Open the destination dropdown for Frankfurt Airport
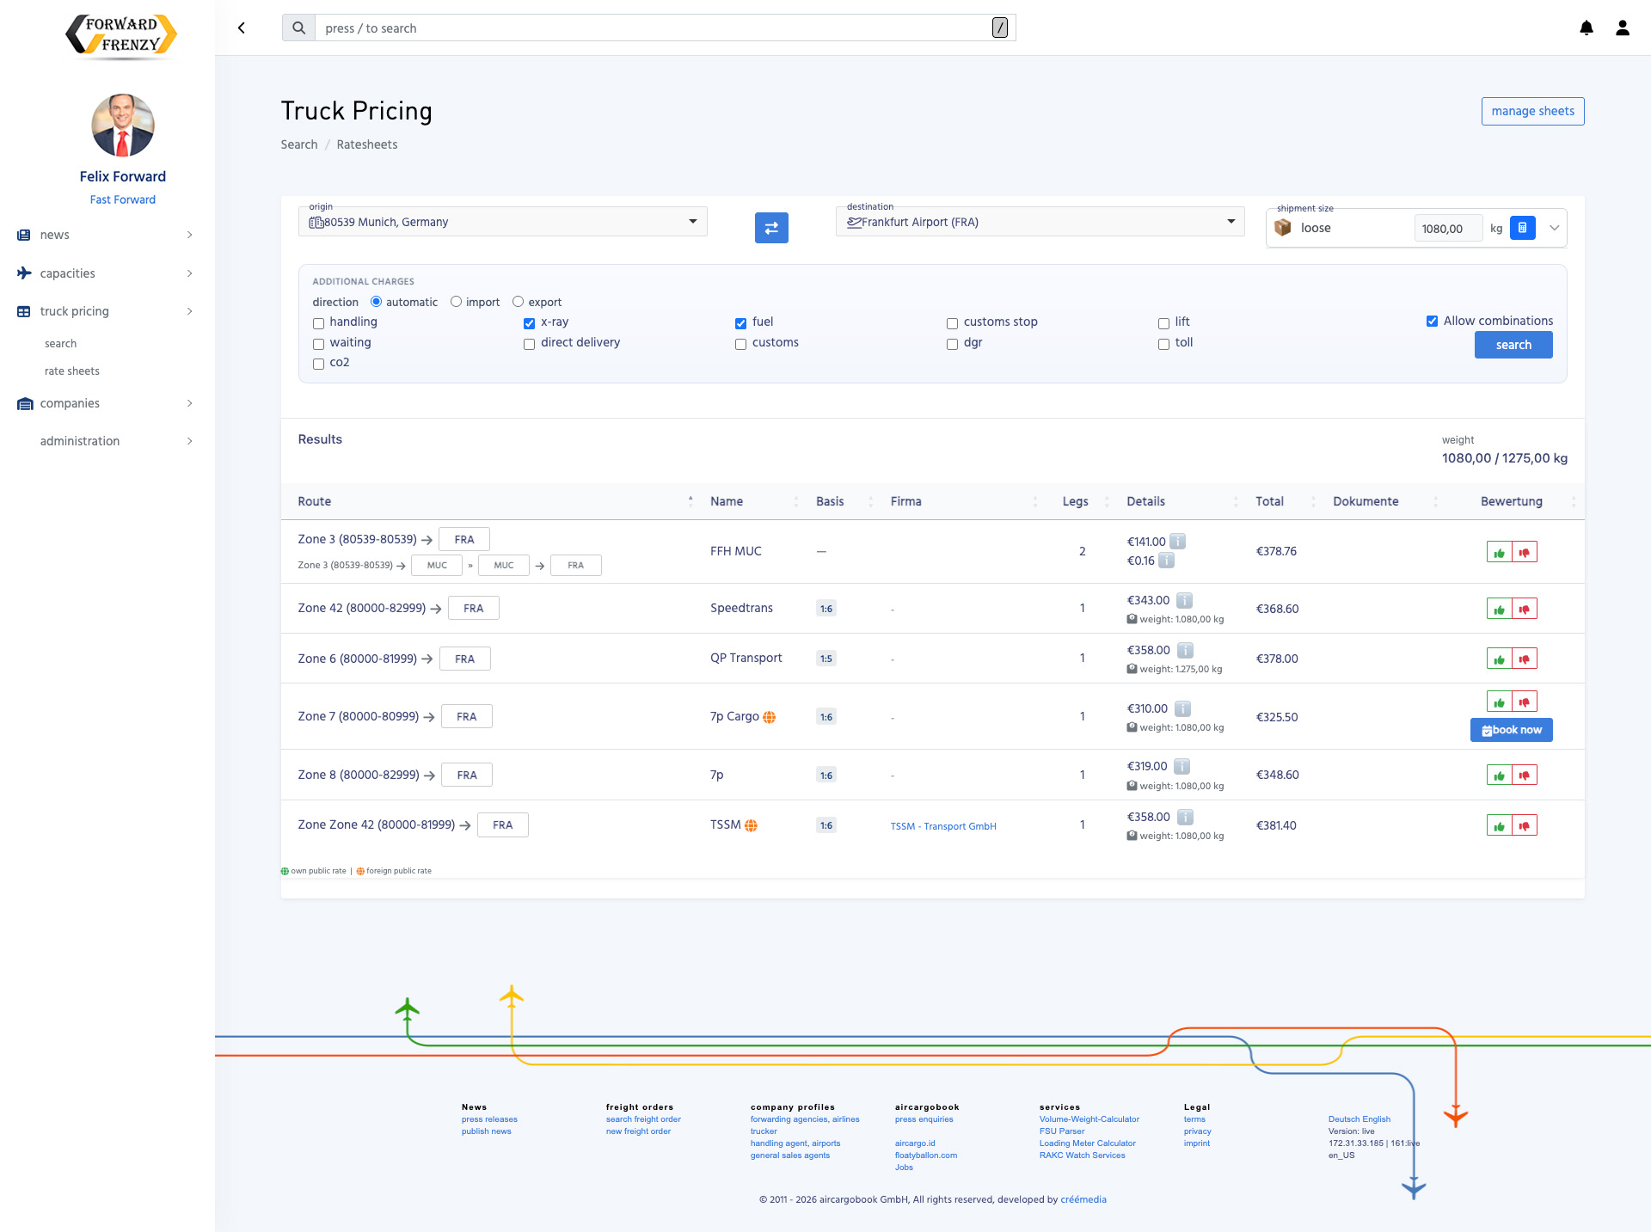 click(1231, 222)
